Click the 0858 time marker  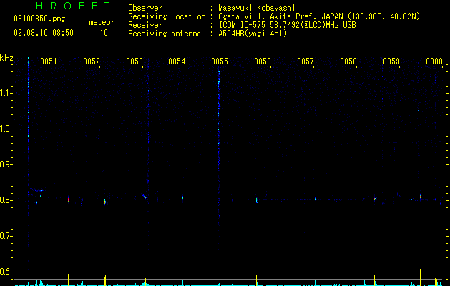point(348,61)
